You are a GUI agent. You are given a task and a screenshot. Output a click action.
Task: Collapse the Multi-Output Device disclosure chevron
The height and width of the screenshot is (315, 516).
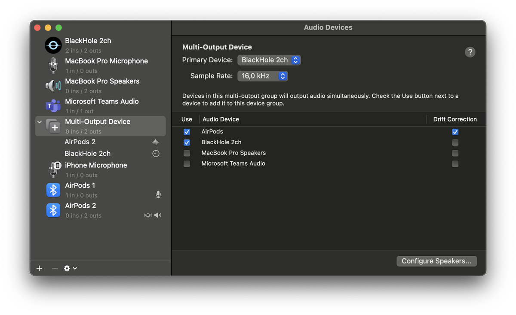40,122
